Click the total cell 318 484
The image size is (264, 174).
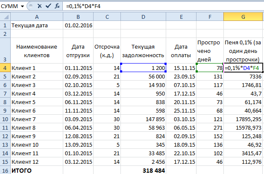(x=143, y=170)
